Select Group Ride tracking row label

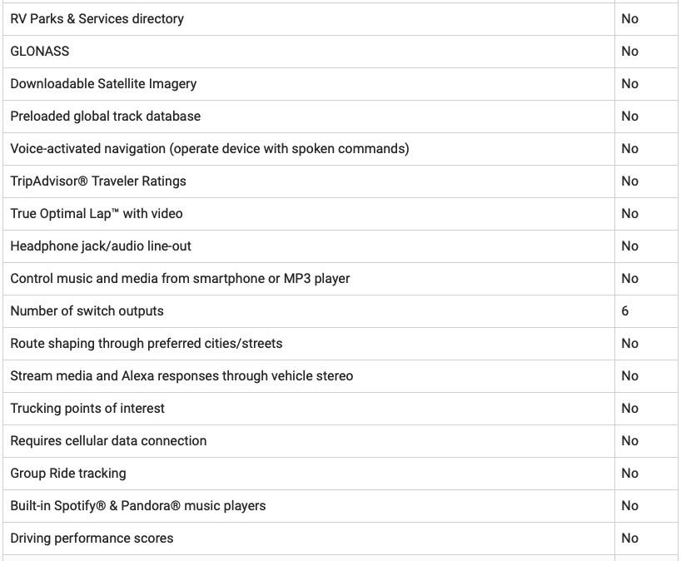point(68,474)
